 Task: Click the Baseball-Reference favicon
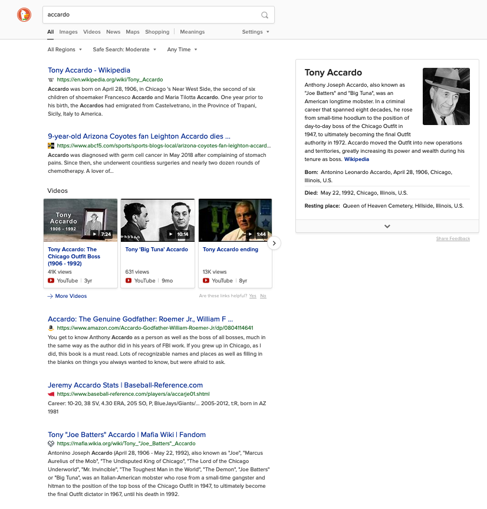(x=51, y=394)
